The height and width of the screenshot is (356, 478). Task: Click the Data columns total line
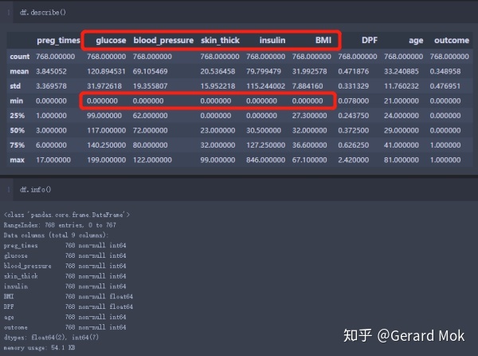[x=56, y=235]
